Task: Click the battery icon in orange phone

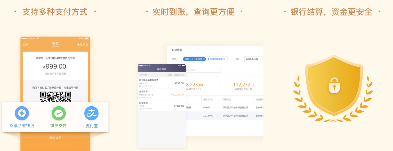Action: [87, 38]
